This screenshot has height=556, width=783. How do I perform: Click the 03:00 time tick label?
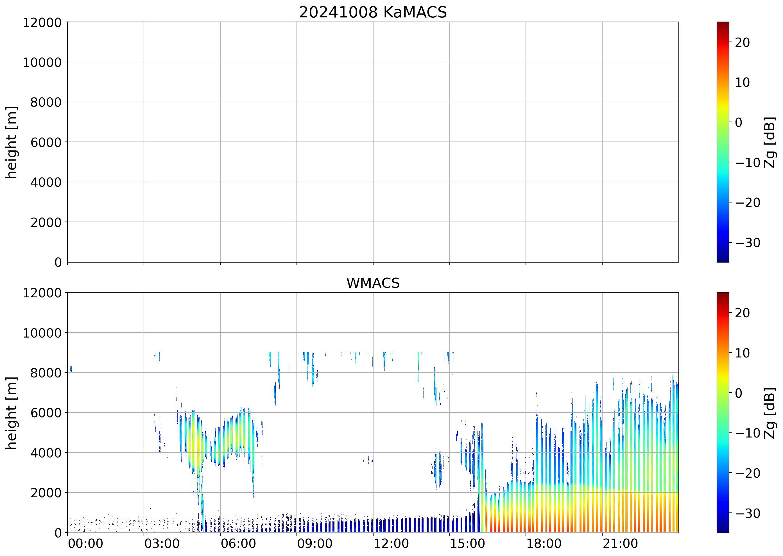(x=162, y=544)
